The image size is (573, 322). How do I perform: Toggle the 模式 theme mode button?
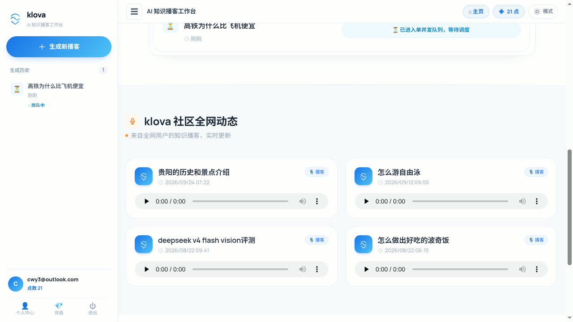pos(543,12)
